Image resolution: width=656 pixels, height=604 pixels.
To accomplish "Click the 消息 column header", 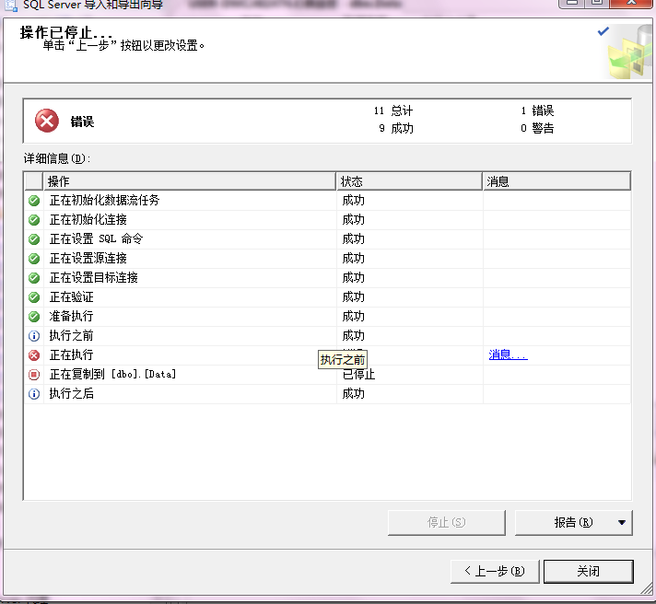I will (556, 181).
